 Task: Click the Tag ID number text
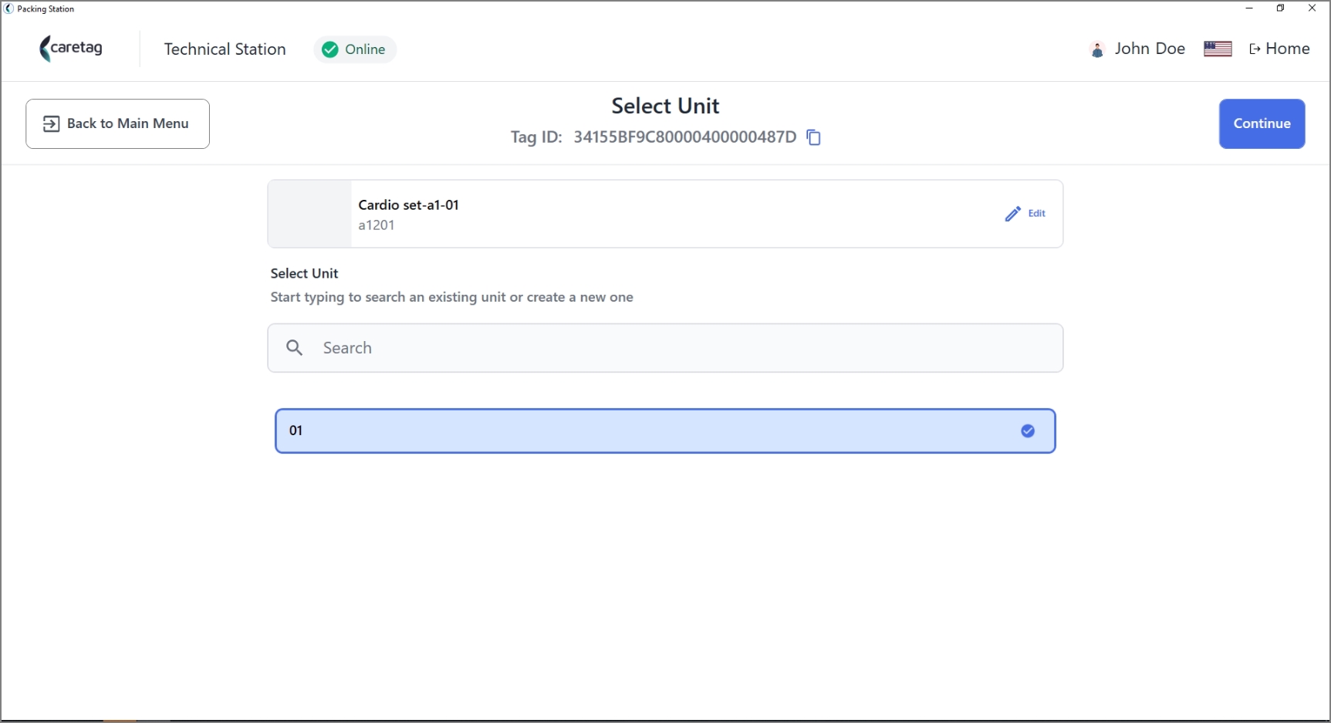[684, 137]
